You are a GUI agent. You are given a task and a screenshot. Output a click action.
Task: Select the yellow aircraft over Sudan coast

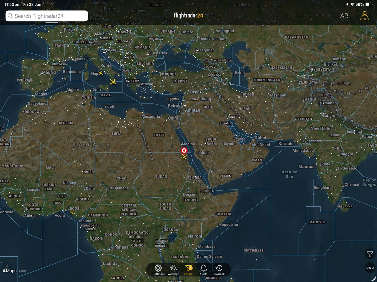pos(184,157)
